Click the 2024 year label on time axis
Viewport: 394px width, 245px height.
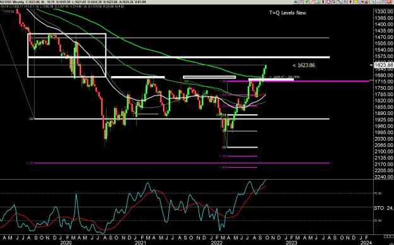(366, 242)
